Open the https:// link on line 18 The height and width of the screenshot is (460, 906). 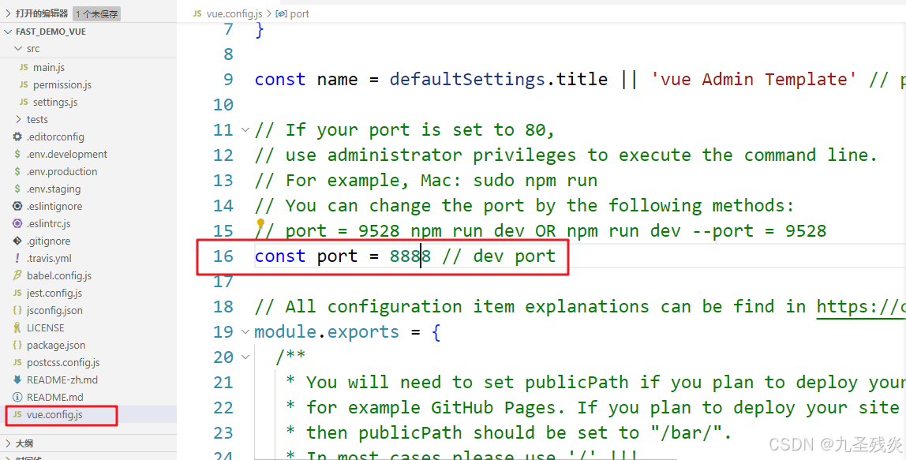click(861, 307)
